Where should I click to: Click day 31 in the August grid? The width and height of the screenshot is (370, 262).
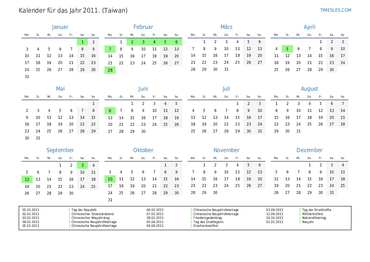tap(298, 131)
